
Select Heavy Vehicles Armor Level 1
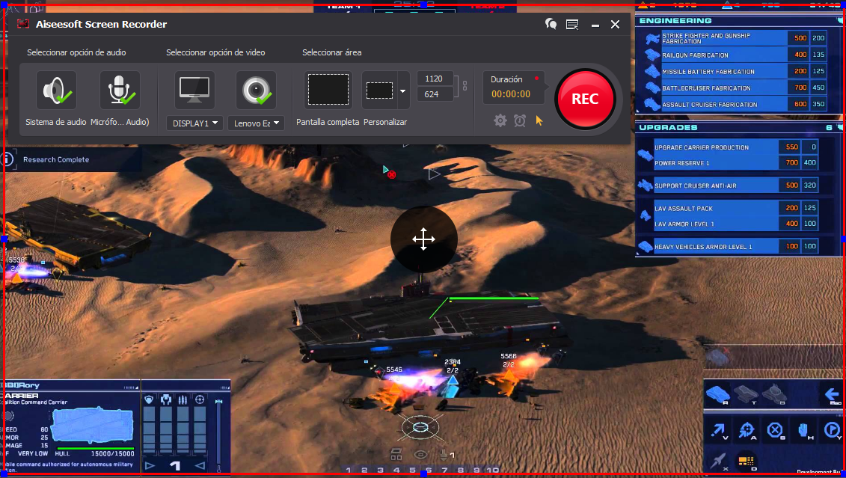(x=735, y=247)
